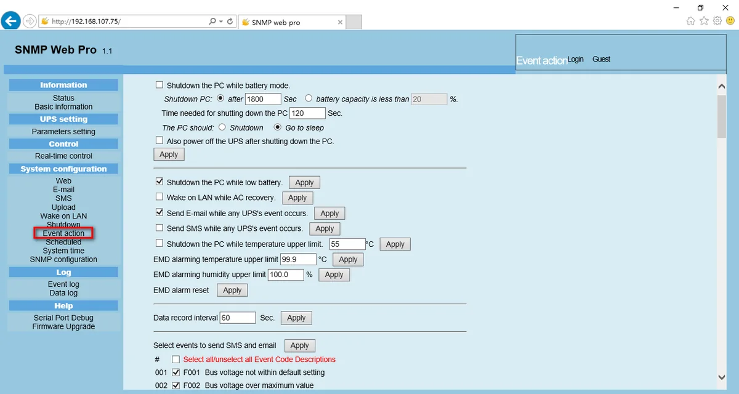
Task: Click the smiley feedback icon
Action: point(730,21)
